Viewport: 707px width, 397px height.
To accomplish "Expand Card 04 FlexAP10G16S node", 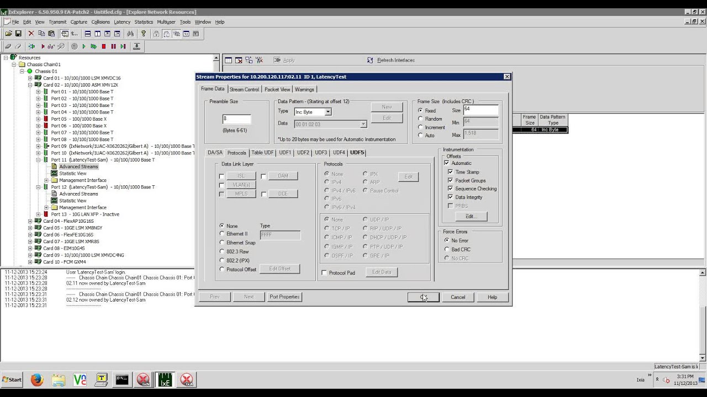I will click(x=30, y=221).
